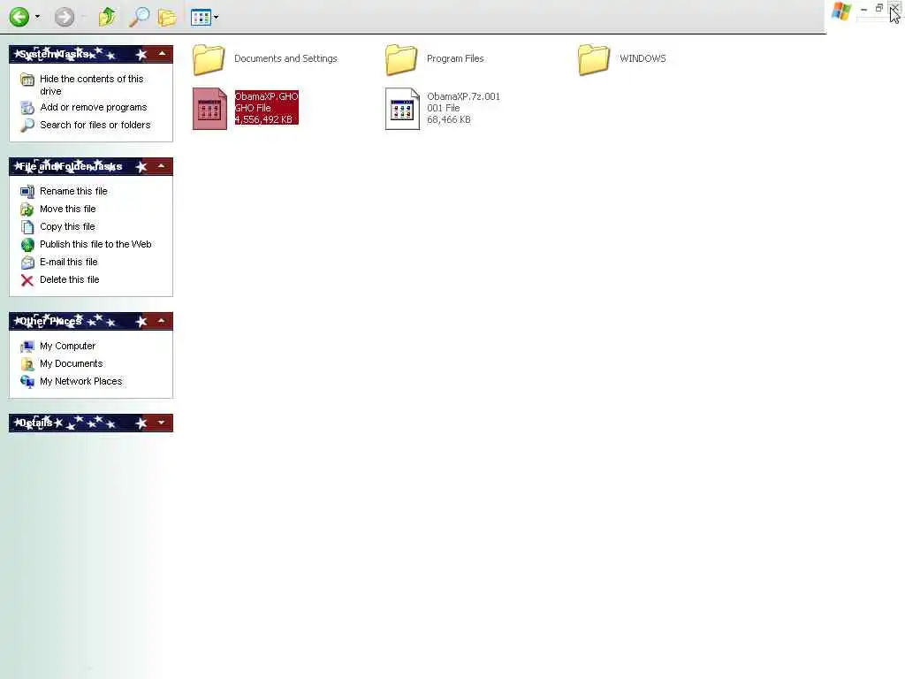Click Copy this file

click(67, 226)
